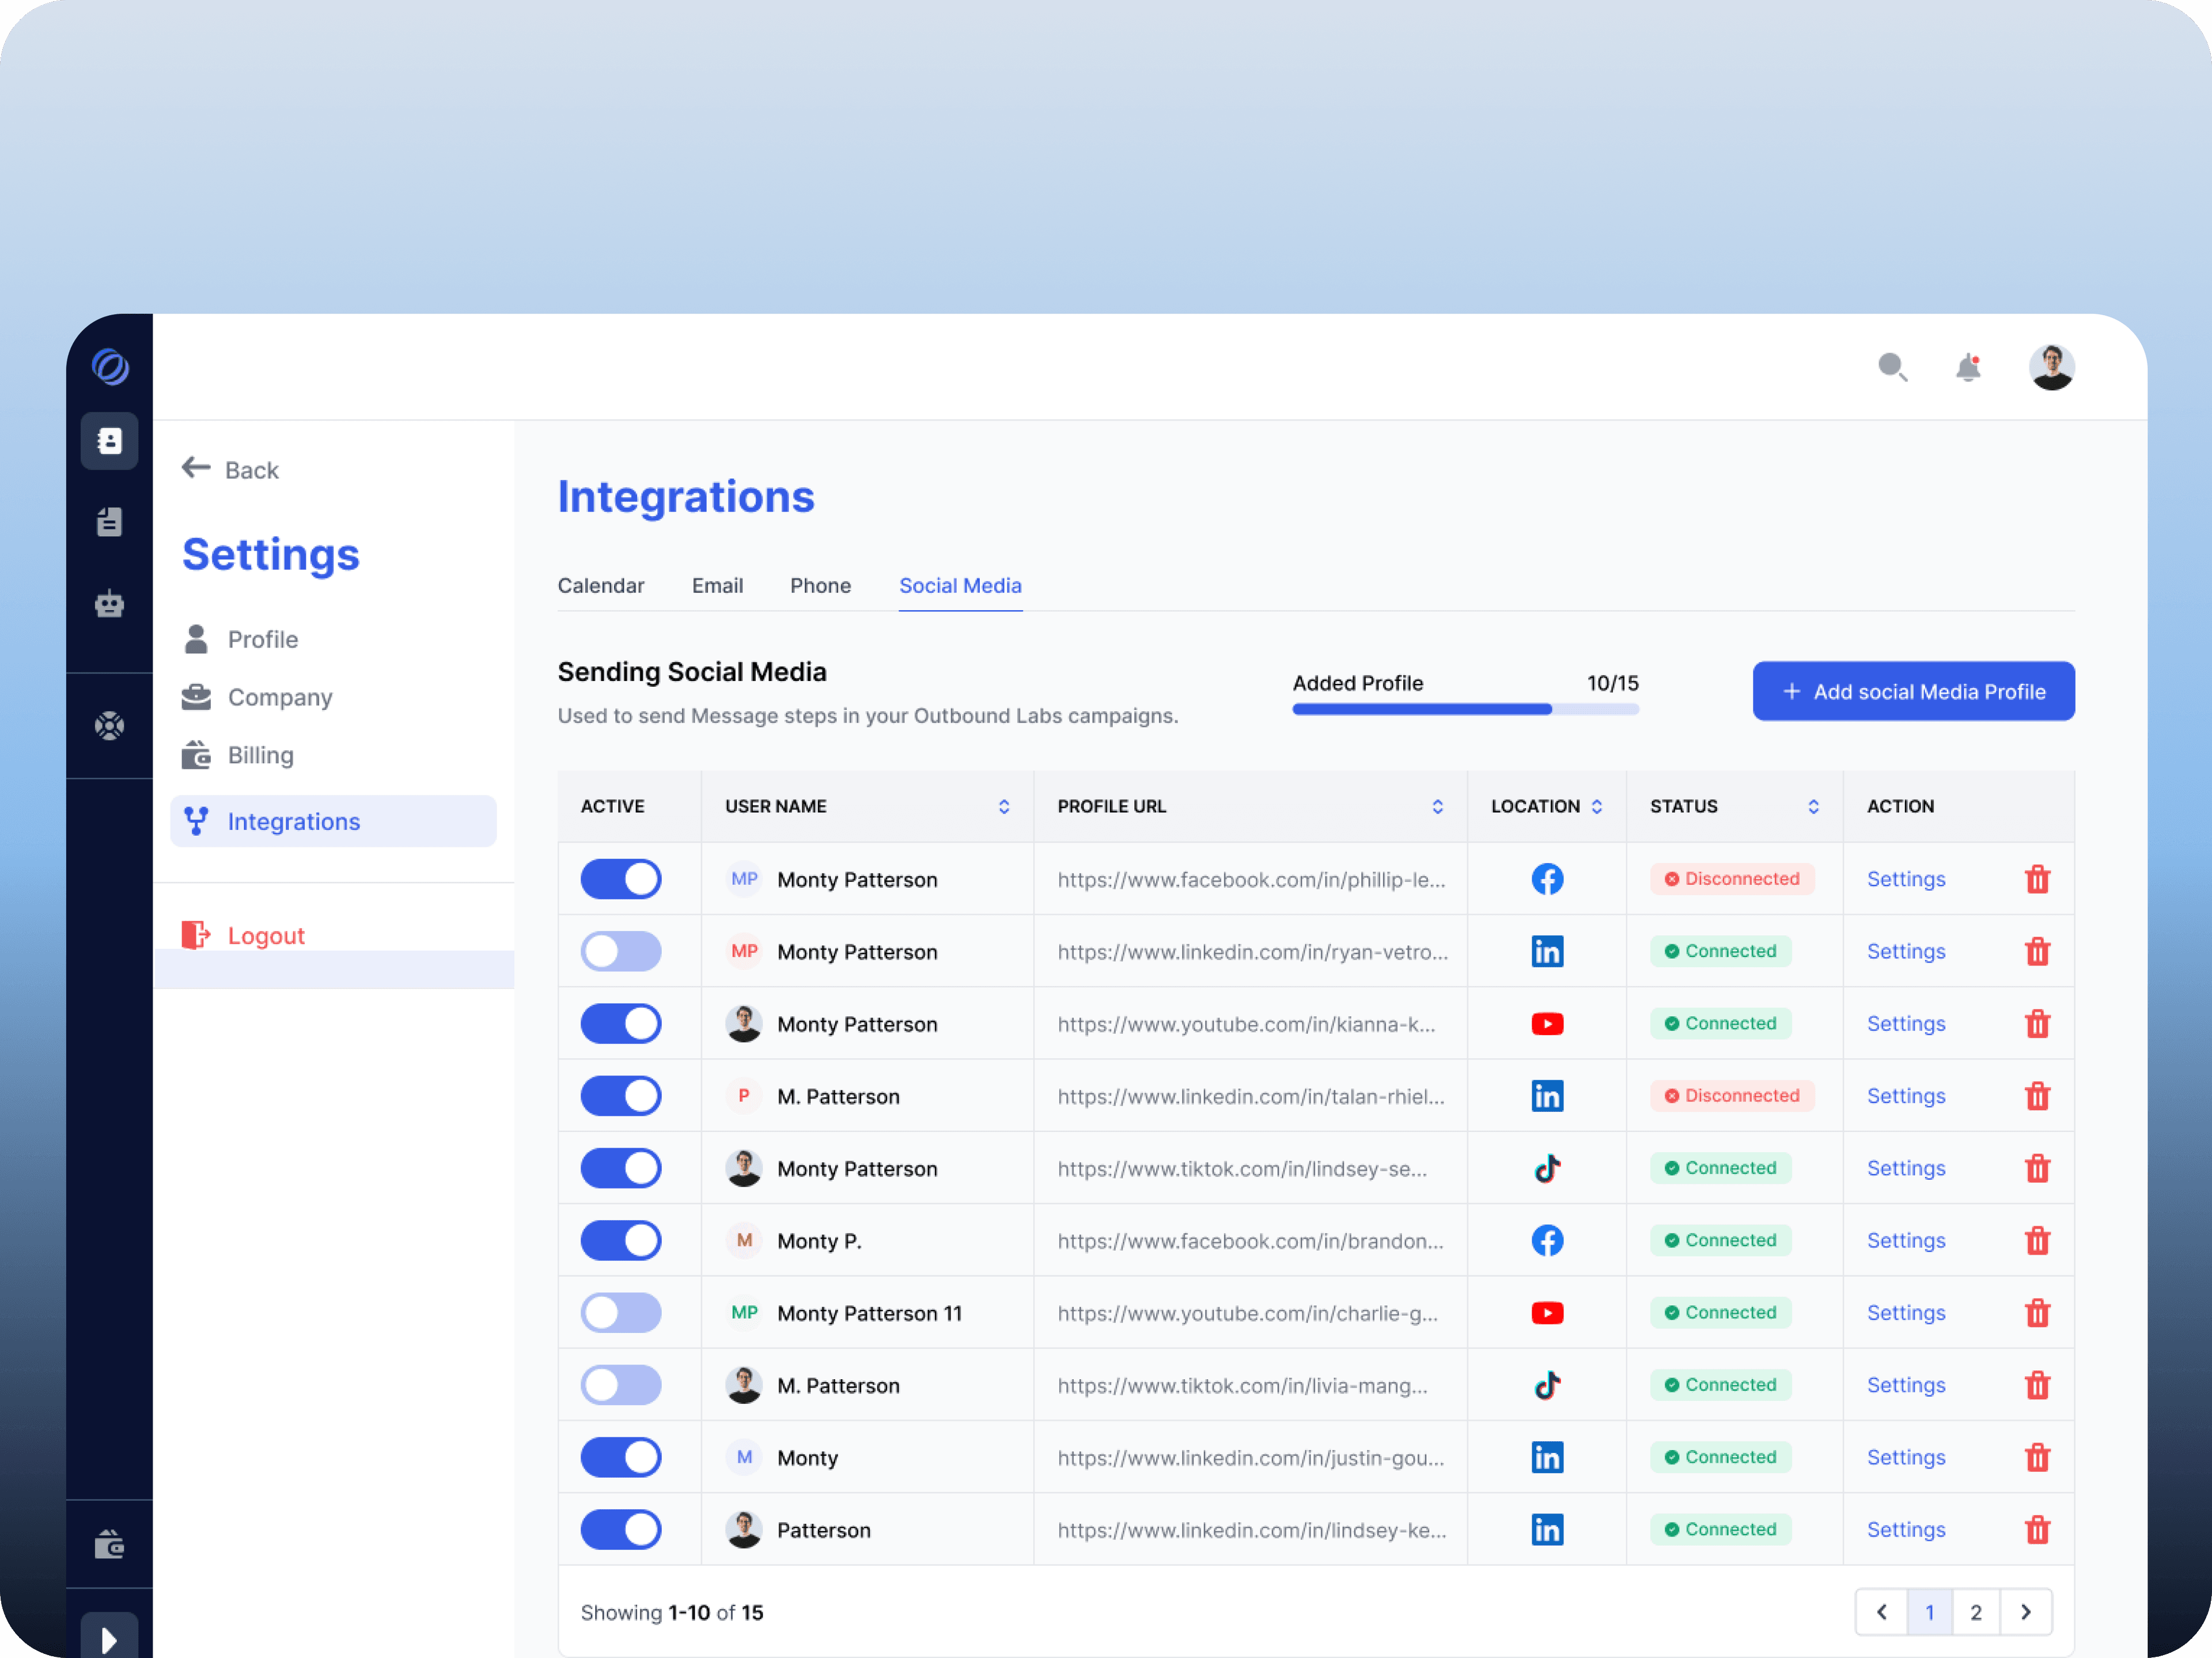Delete the lindsey-ke Patterson profile
Image resolution: width=2212 pixels, height=1658 pixels.
(x=2037, y=1529)
